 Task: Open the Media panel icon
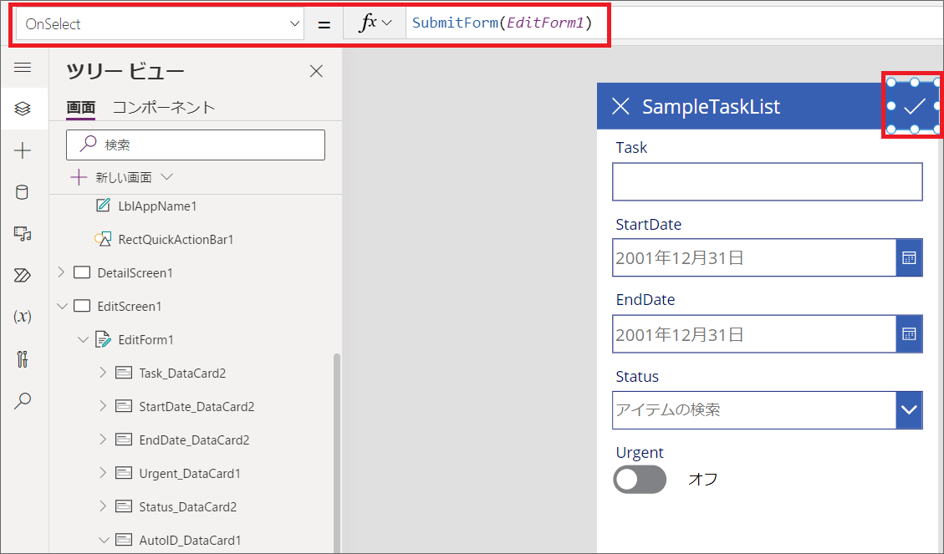coord(24,234)
